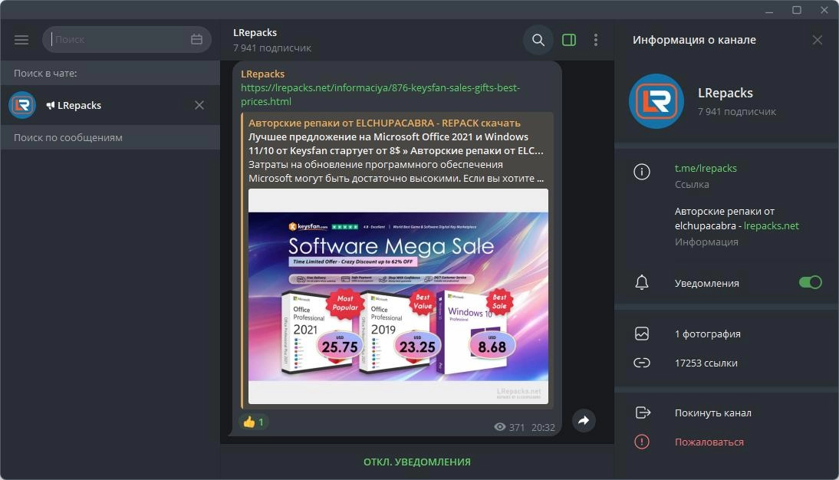Click the Поиск по сообщениям section label
The height and width of the screenshot is (480, 839).
[x=68, y=137]
